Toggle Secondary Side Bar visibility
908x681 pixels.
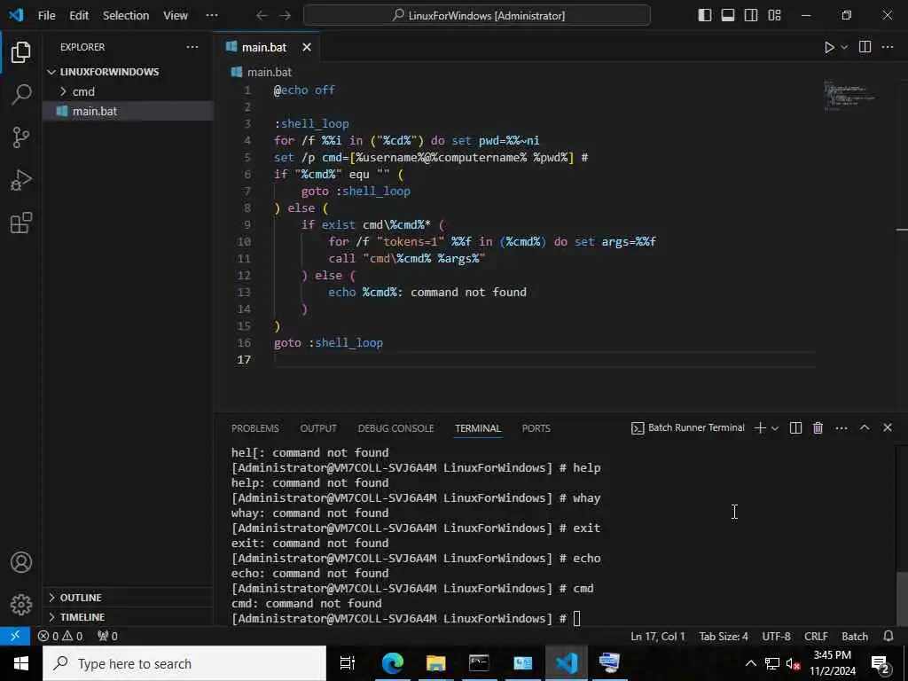point(751,15)
